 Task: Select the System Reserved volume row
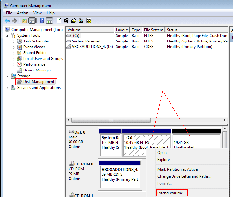point(146,41)
